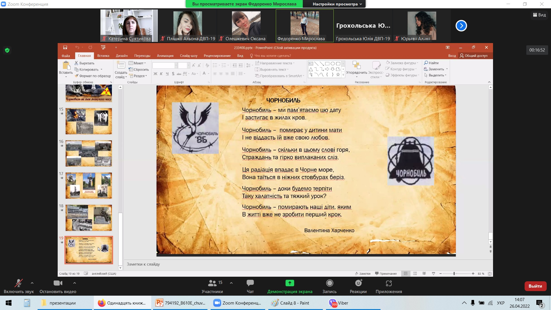Click the Вырезать (cut) scissors button

[x=84, y=63]
